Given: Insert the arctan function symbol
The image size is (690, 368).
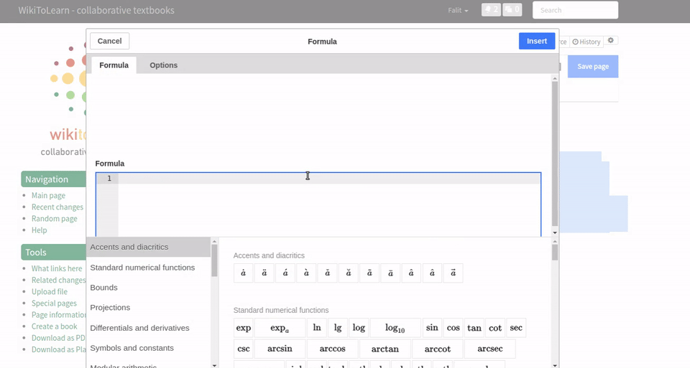Looking at the screenshot, I should (x=385, y=349).
